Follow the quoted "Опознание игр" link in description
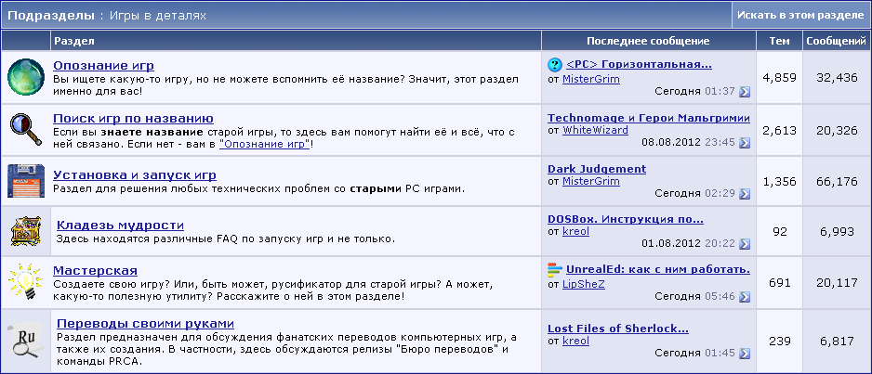The height and width of the screenshot is (374, 872). 265,144
